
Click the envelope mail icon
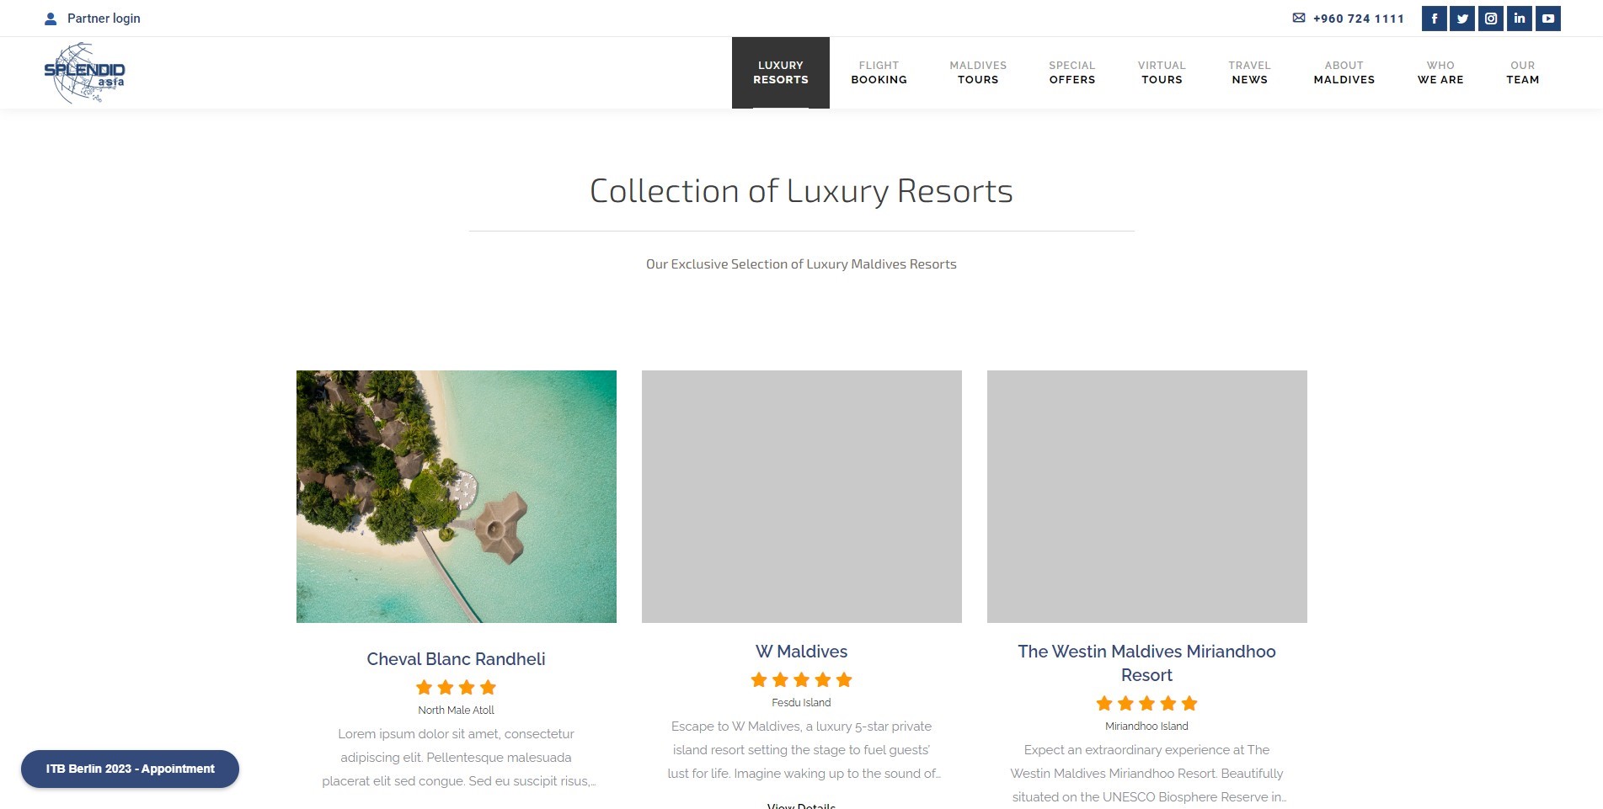(1299, 18)
